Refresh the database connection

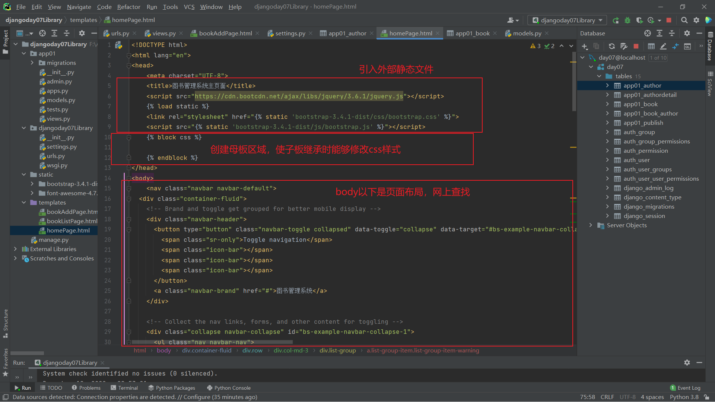point(612,47)
